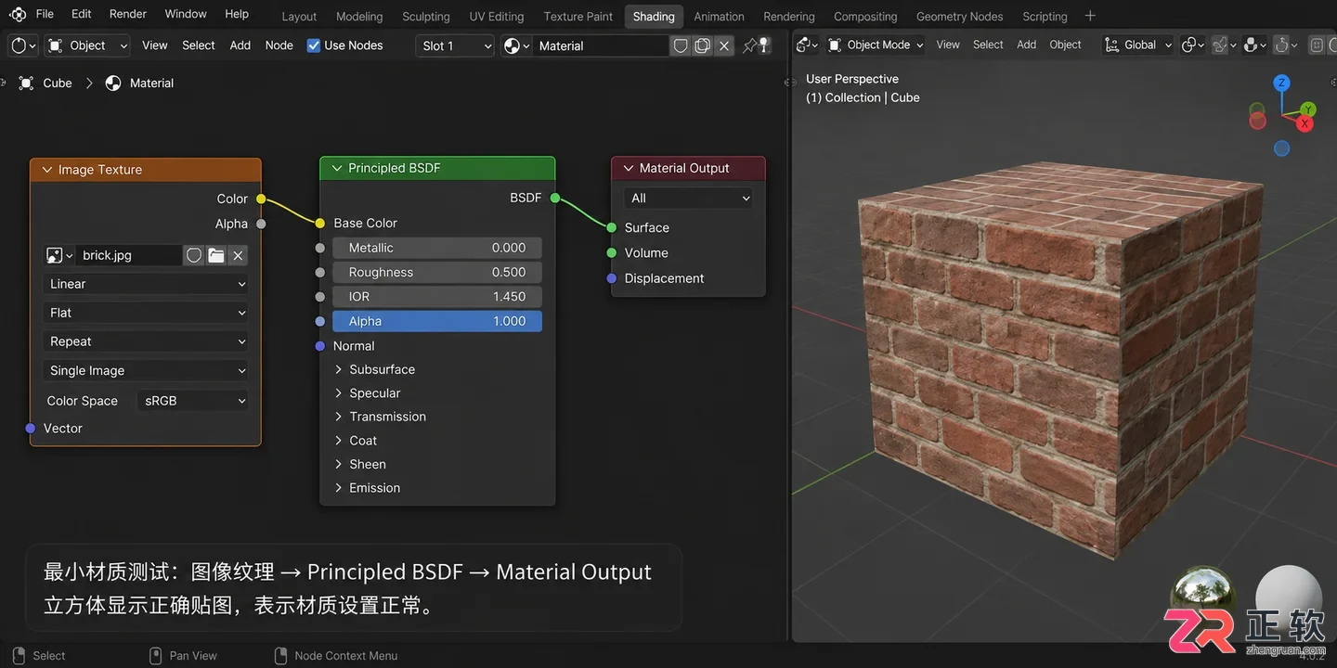
Task: Unlink brick.jpg image with the X
Action: pos(238,255)
